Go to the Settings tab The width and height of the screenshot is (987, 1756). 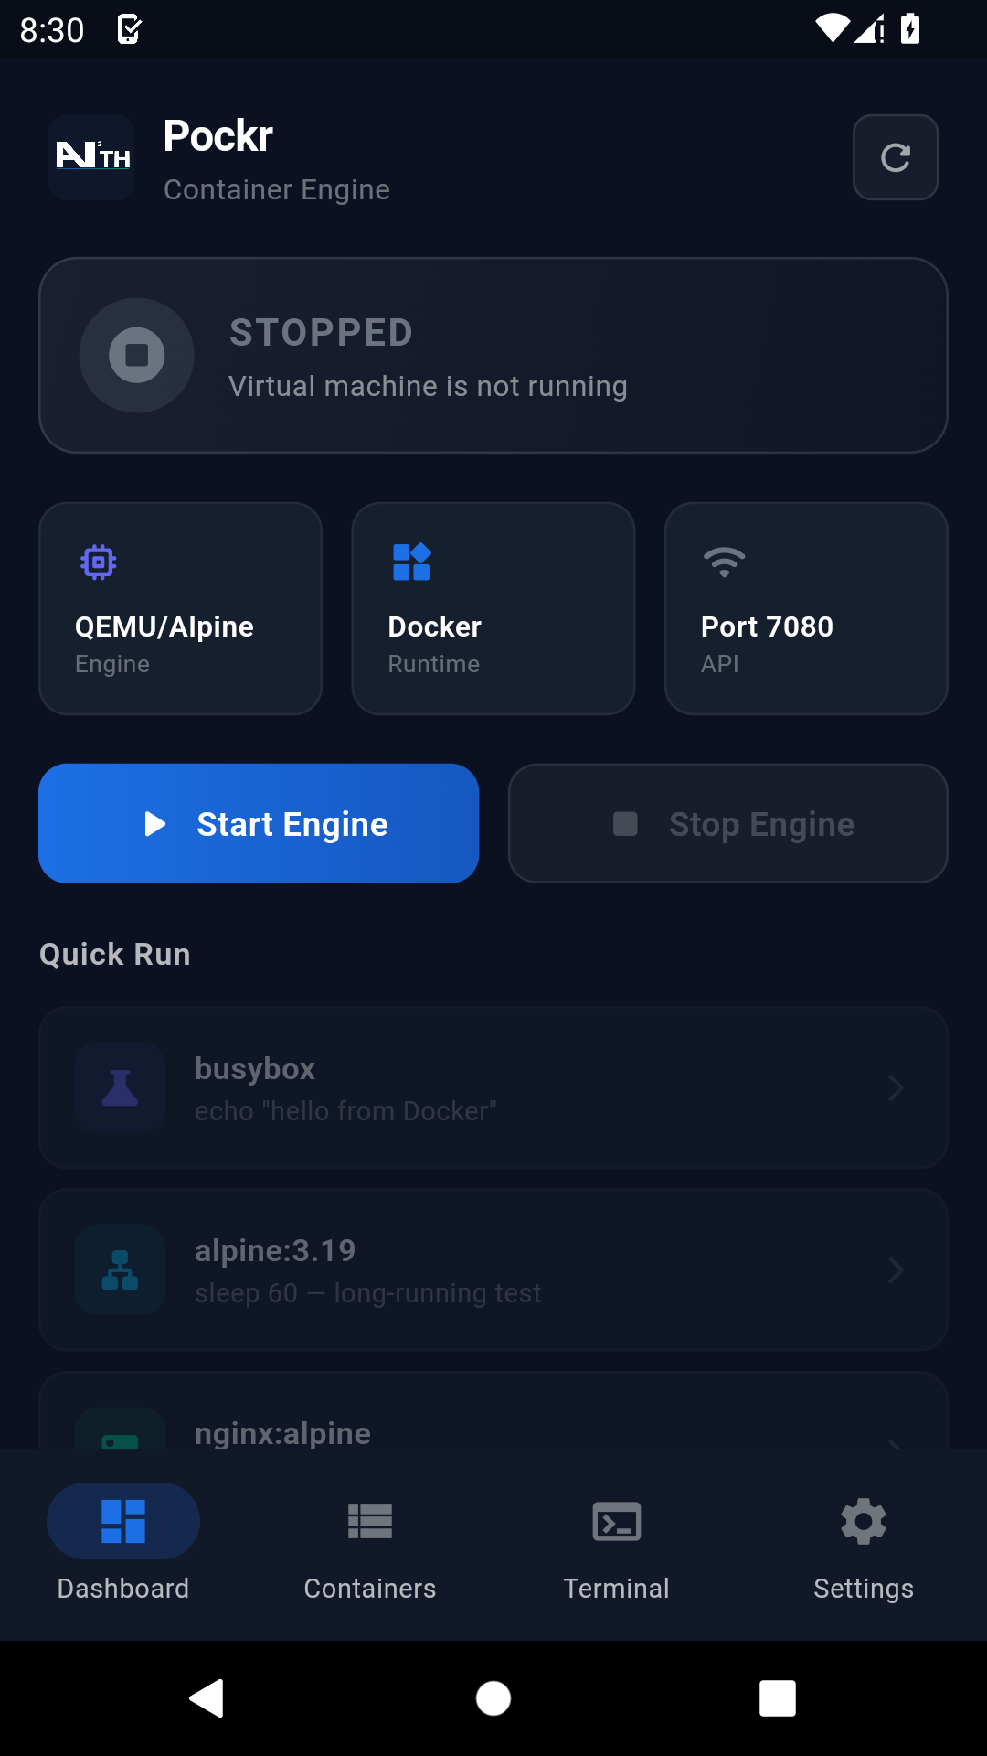coord(864,1544)
